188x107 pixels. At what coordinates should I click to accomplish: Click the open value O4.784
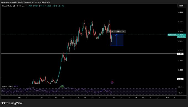[29, 6]
